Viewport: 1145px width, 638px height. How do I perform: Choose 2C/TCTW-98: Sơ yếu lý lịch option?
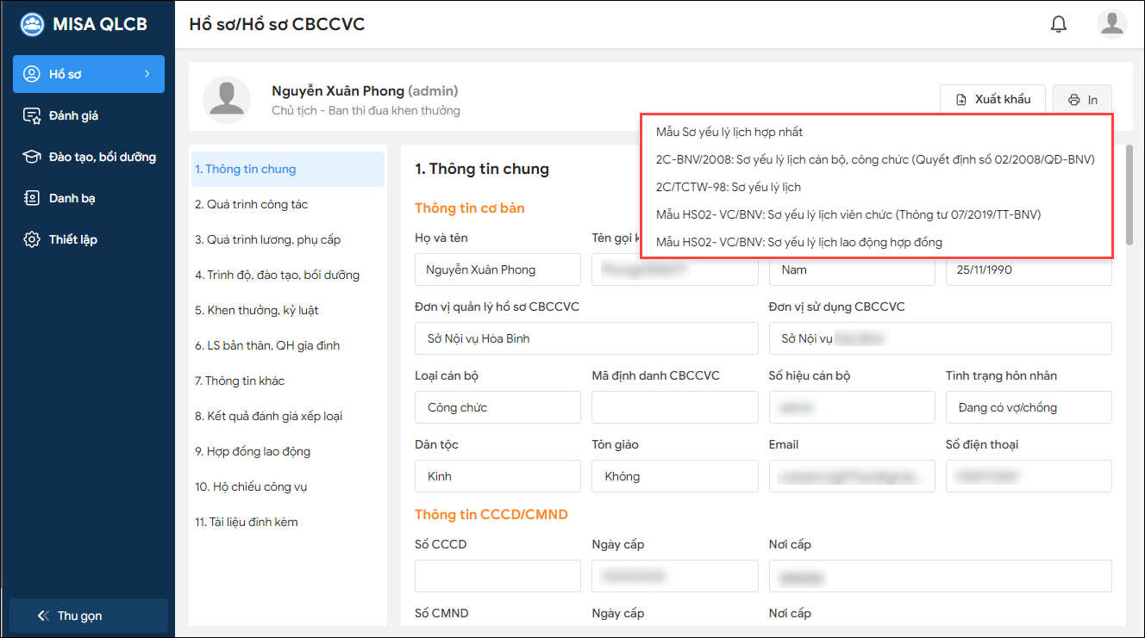(729, 187)
